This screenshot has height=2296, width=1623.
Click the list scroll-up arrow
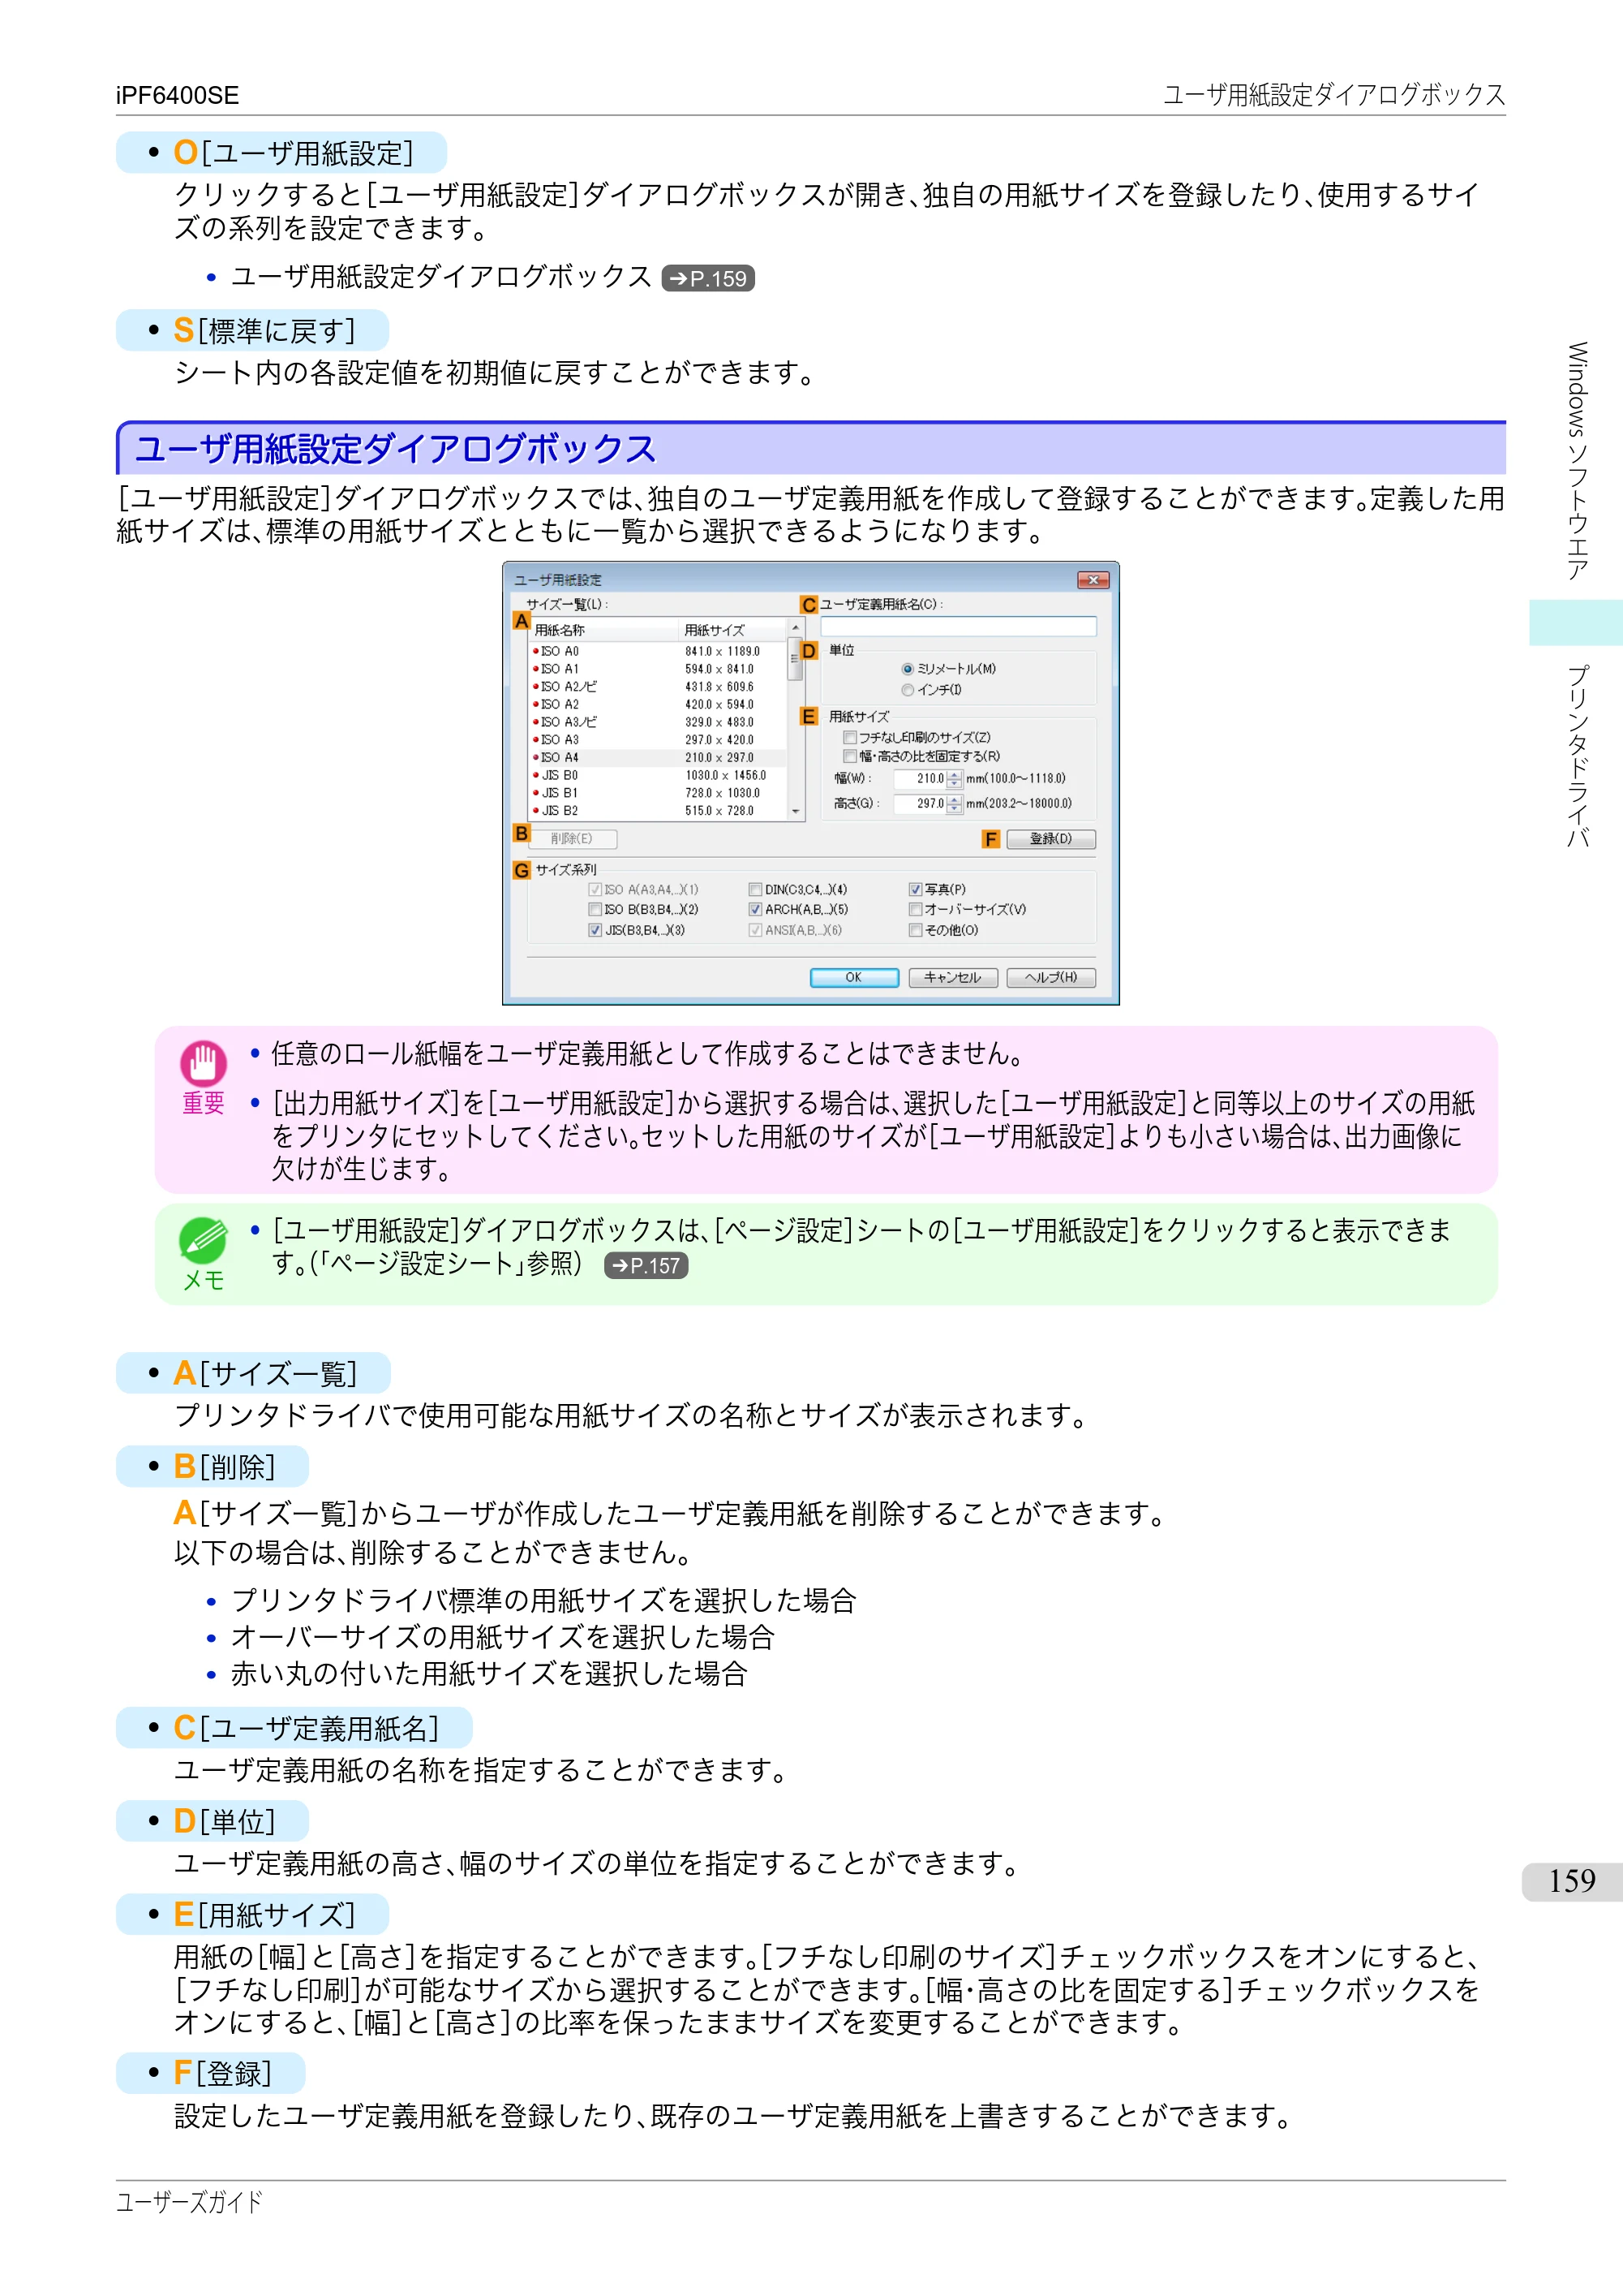[x=796, y=628]
